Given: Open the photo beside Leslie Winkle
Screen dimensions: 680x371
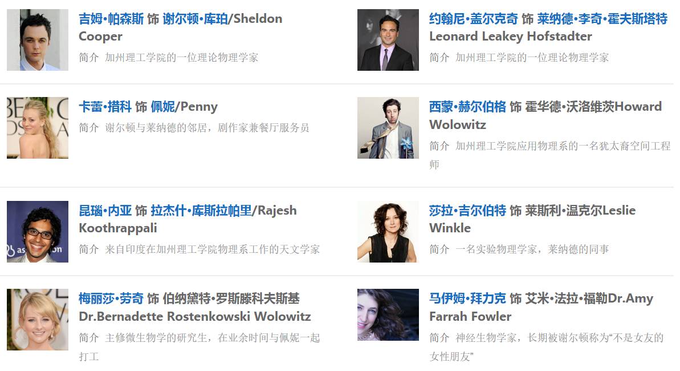Looking at the screenshot, I should [388, 232].
